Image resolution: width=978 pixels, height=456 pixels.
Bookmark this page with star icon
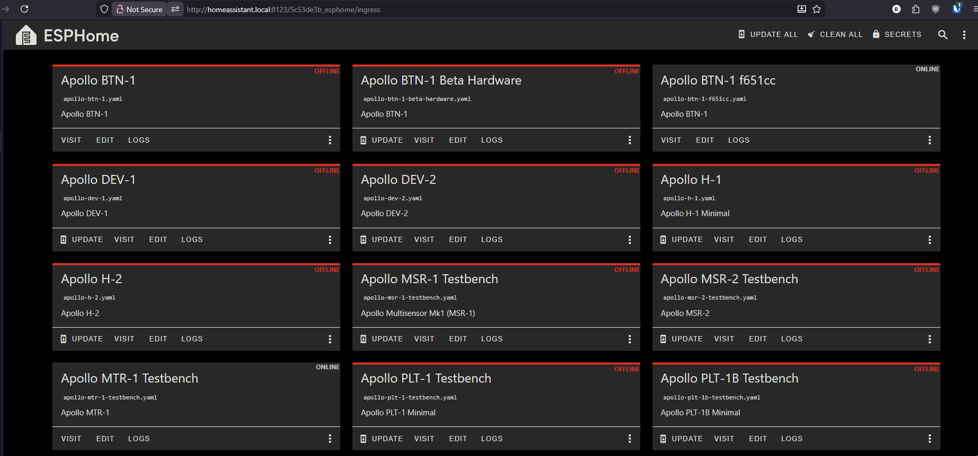coord(817,9)
